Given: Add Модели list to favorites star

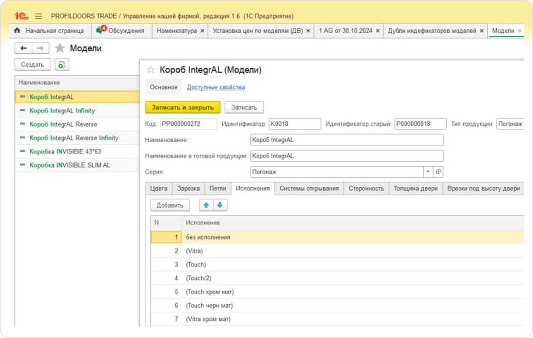Looking at the screenshot, I should pos(60,48).
